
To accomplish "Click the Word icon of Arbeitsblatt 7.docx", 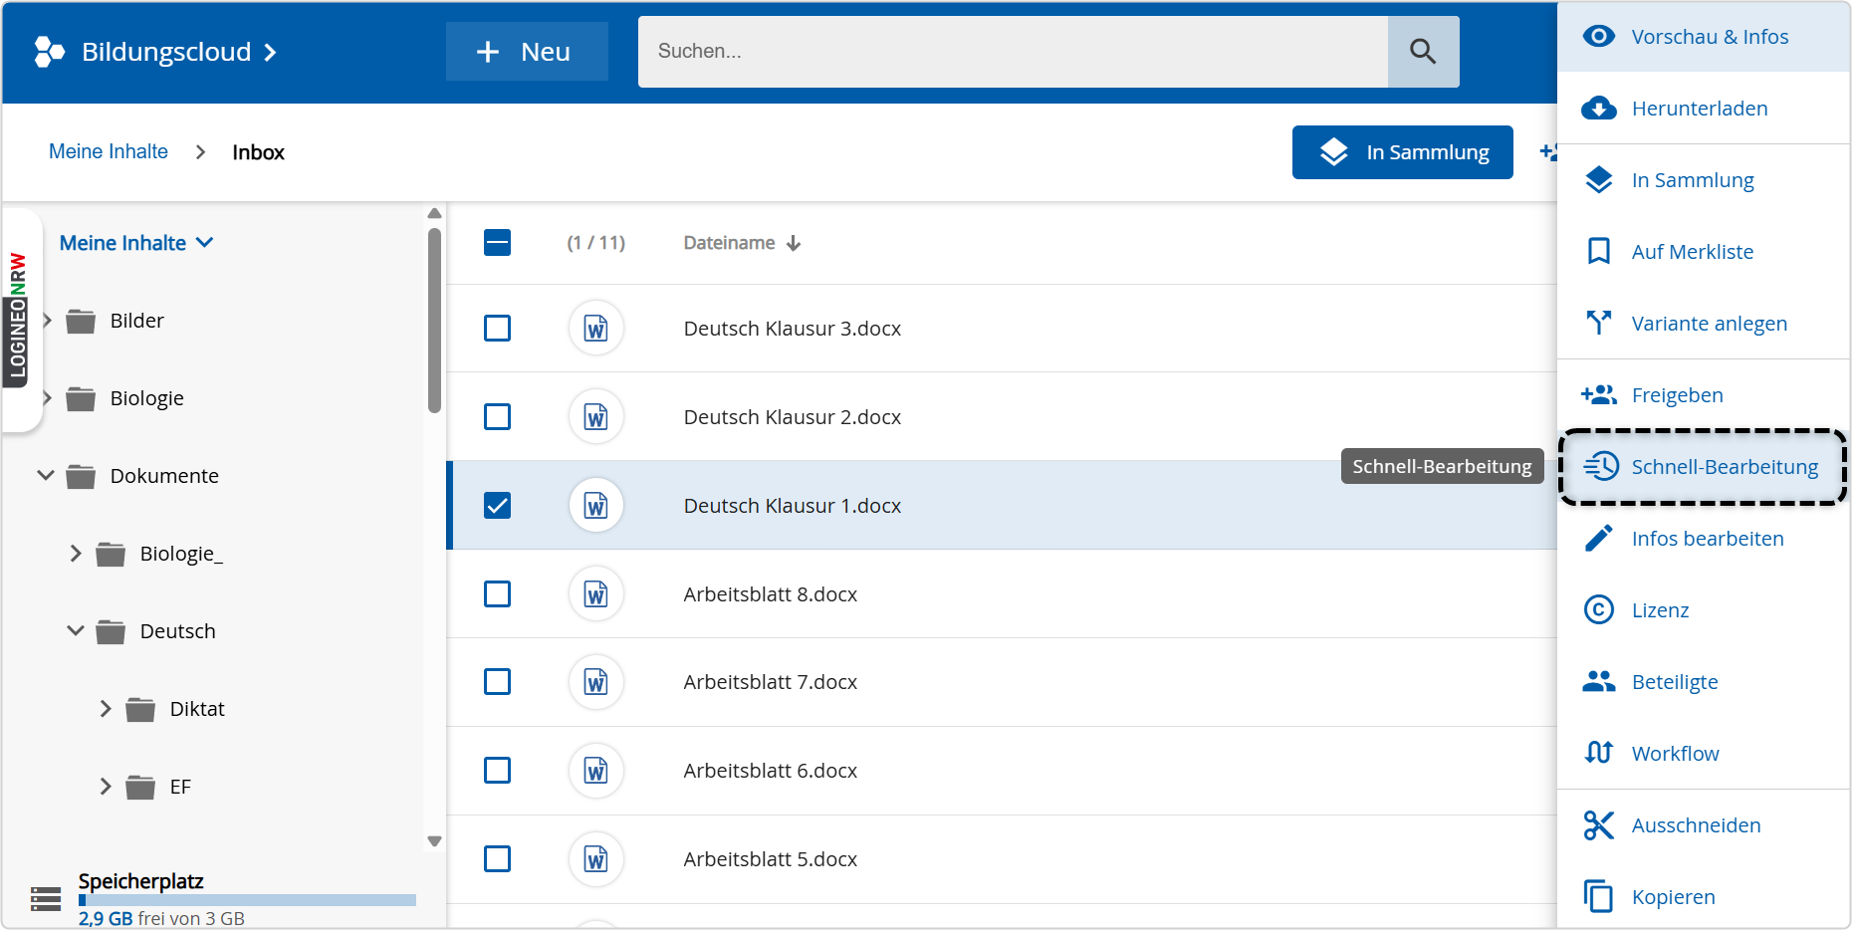I will [596, 682].
